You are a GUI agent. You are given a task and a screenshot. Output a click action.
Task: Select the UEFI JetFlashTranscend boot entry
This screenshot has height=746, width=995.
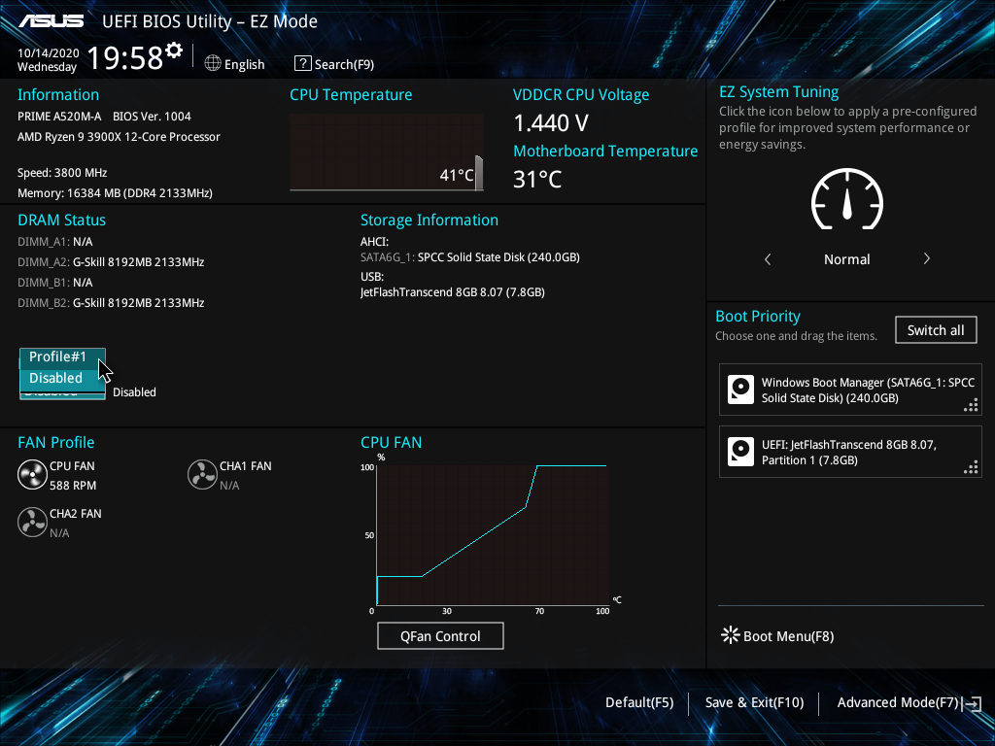850,452
